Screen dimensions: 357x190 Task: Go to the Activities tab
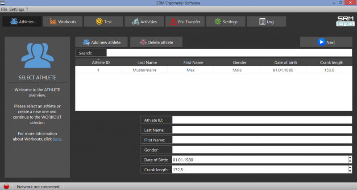(x=144, y=21)
